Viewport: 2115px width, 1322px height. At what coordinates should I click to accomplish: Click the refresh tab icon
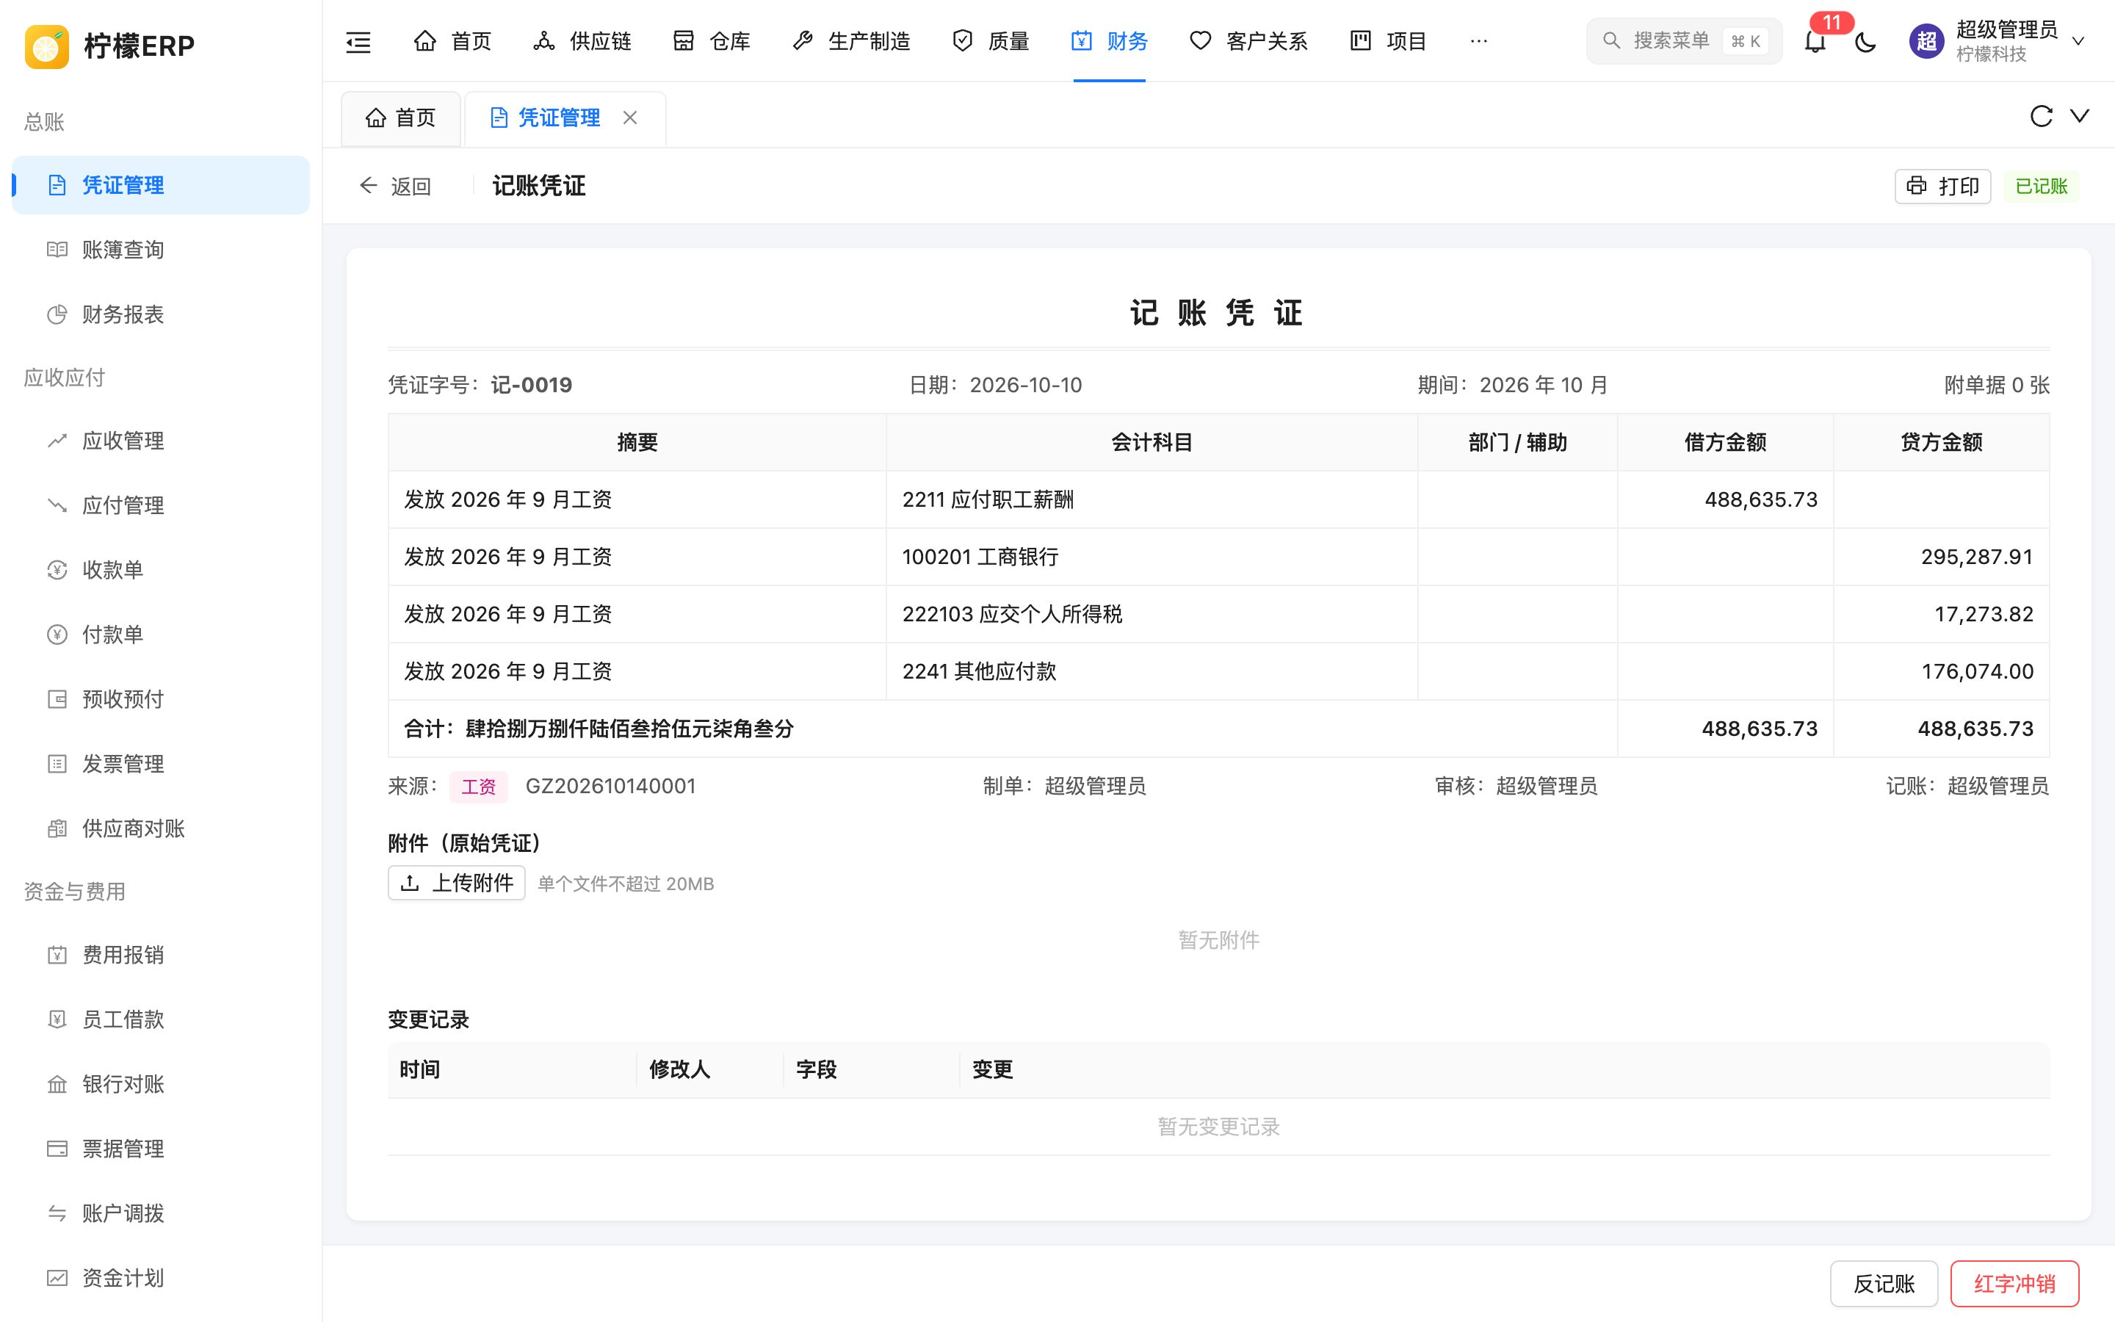(2041, 116)
